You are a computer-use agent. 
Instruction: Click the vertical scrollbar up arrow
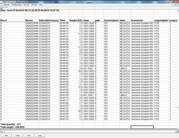[x=178, y=11]
